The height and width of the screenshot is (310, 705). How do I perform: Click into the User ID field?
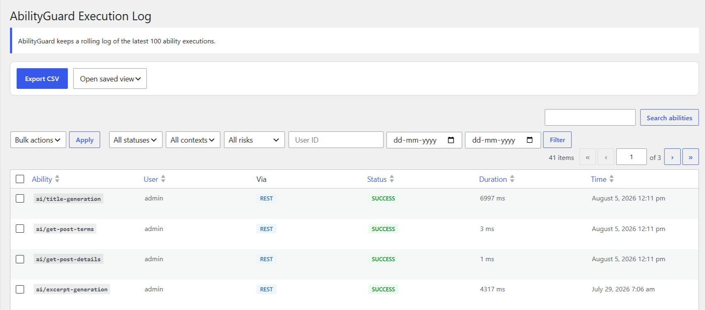pos(336,140)
